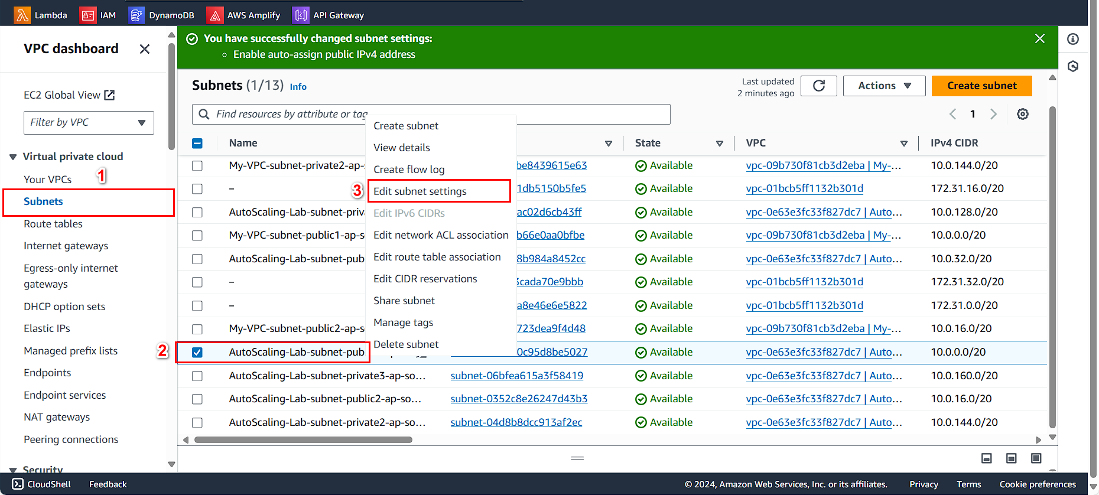Open the Lambda service shortcut icon
The image size is (1099, 495).
click(22, 15)
